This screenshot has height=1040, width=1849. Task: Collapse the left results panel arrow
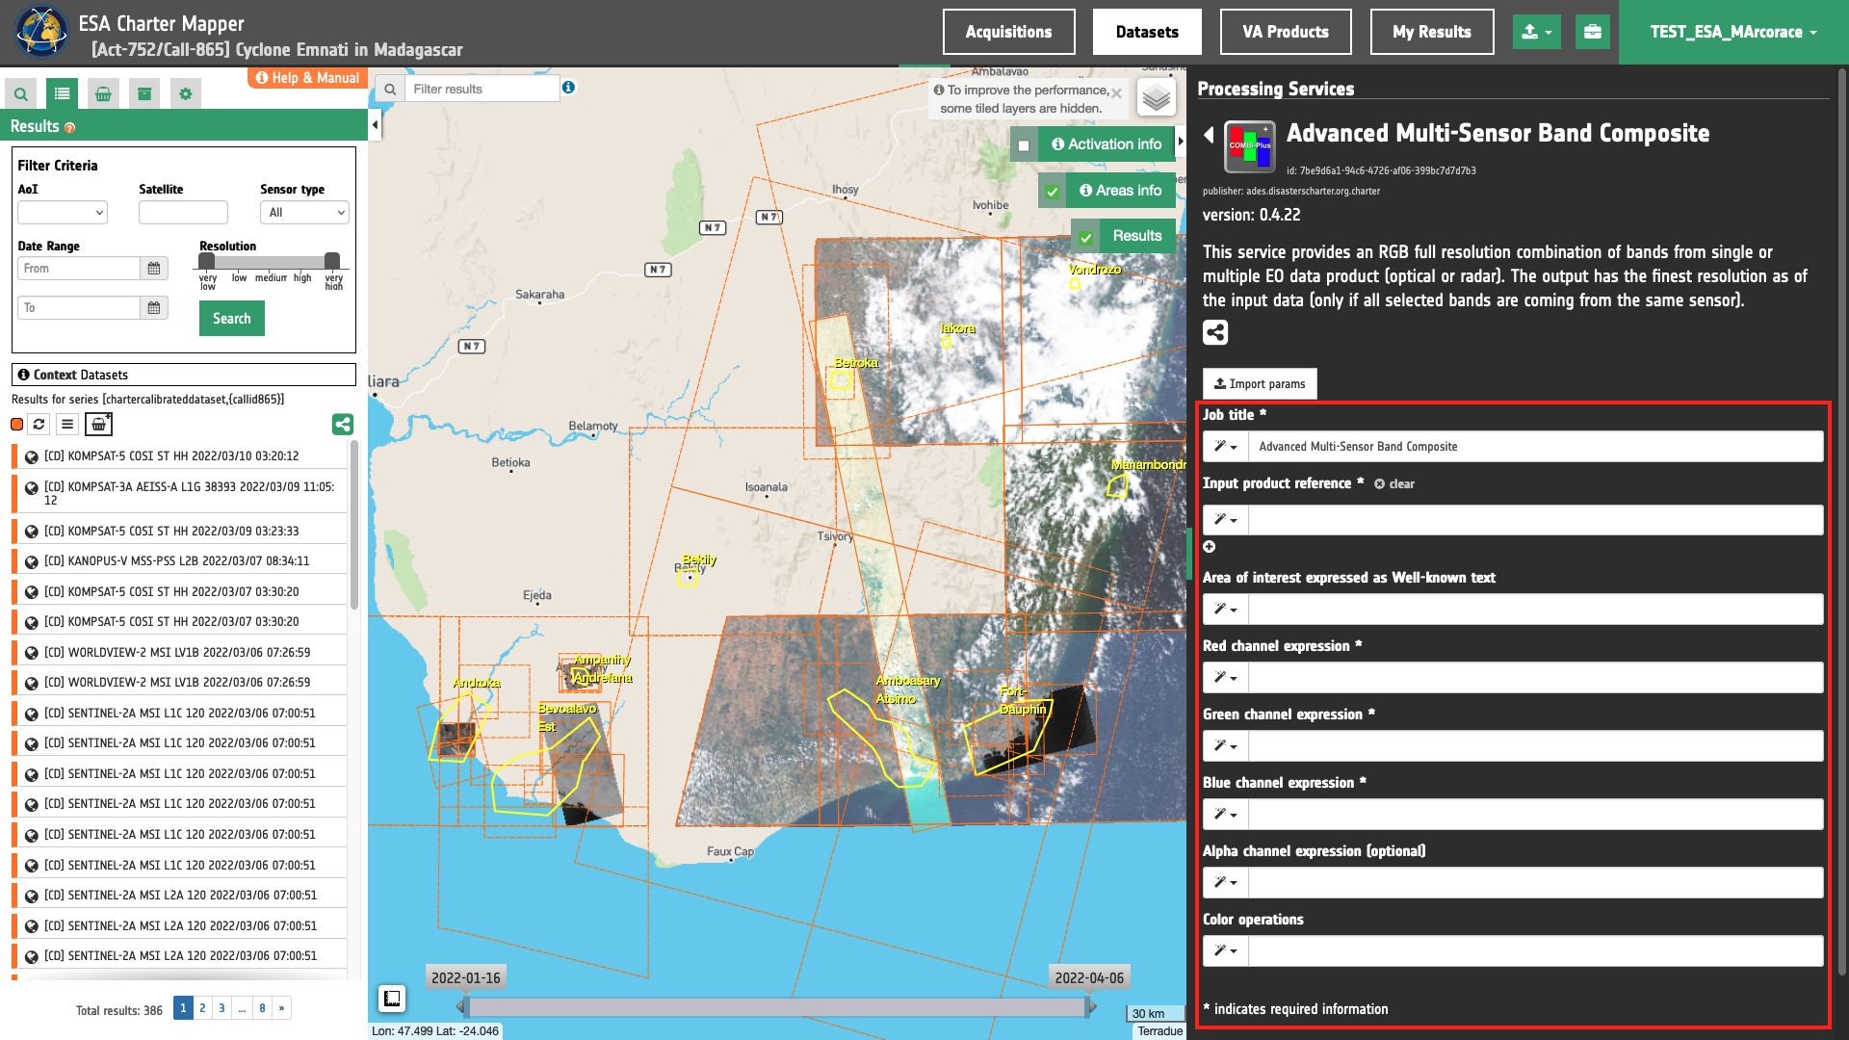click(x=376, y=125)
